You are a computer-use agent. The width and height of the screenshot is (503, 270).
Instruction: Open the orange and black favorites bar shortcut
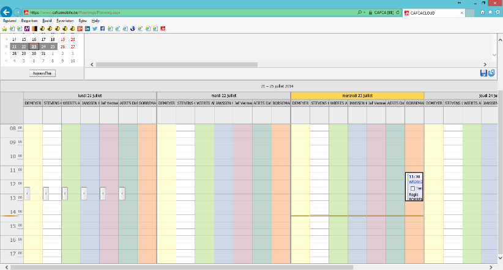click(34, 29)
